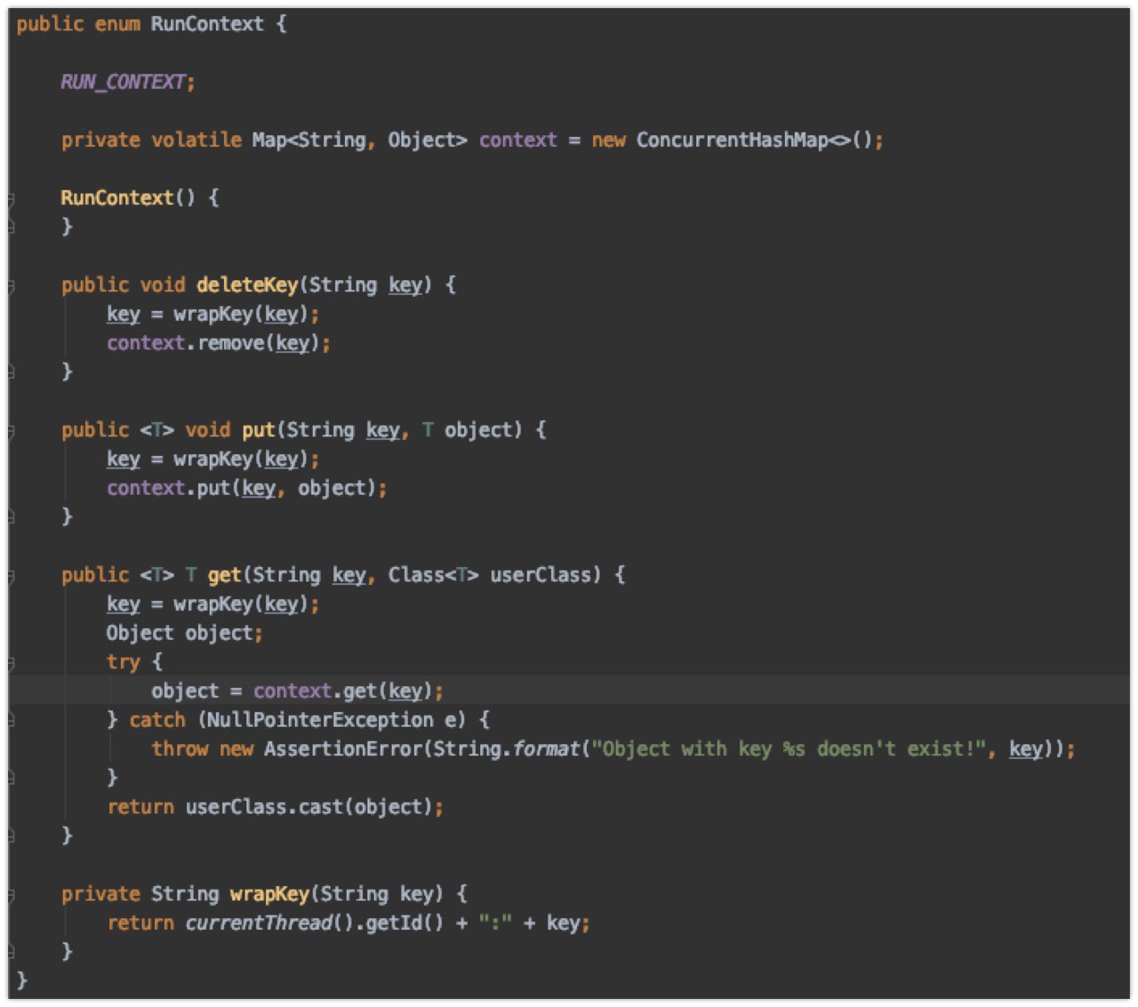The image size is (1138, 1007).
Task: Click the 'catch' keyword
Action: [157, 720]
